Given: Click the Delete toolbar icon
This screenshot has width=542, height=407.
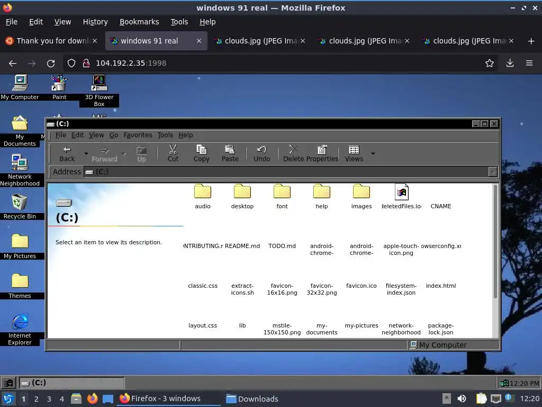Looking at the screenshot, I should point(293,149).
